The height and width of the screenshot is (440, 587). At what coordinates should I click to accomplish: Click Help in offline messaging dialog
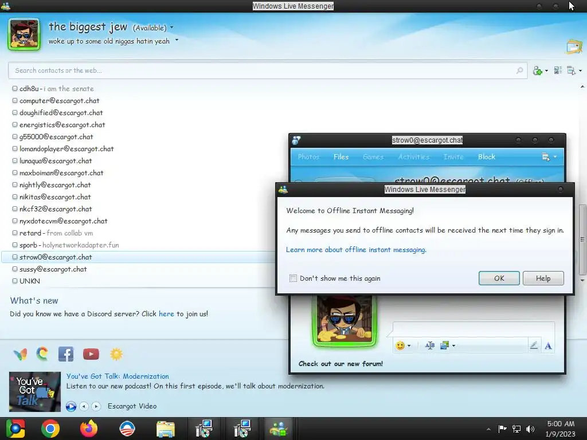(543, 278)
